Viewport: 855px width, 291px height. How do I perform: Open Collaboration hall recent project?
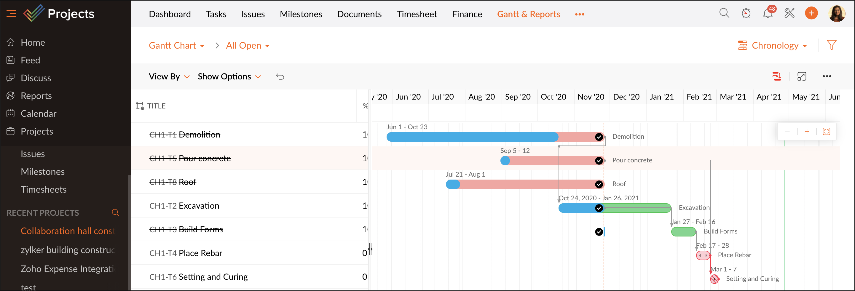point(68,231)
